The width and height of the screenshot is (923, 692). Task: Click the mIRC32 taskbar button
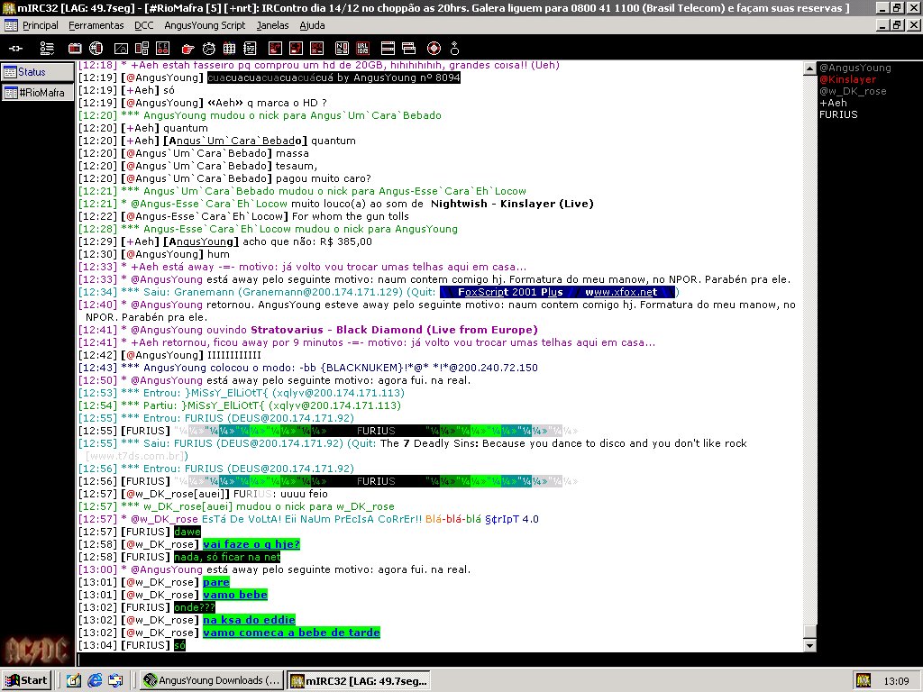359,680
